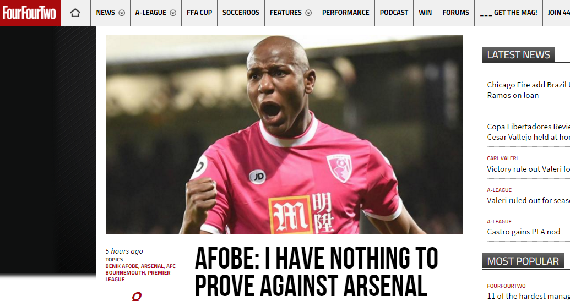
Task: Click the WIN menu item
Action: [425, 13]
